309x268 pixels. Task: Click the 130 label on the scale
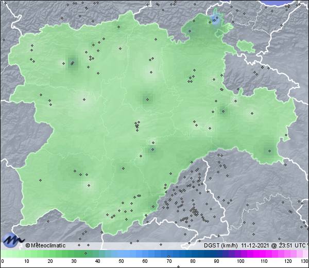(x=305, y=261)
